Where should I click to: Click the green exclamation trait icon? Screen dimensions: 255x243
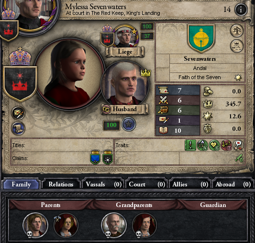click(x=190, y=145)
